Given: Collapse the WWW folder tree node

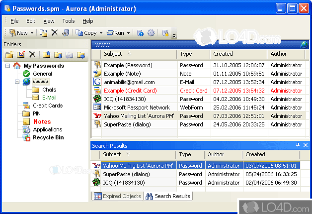Looking at the screenshot, I should point(17,82).
